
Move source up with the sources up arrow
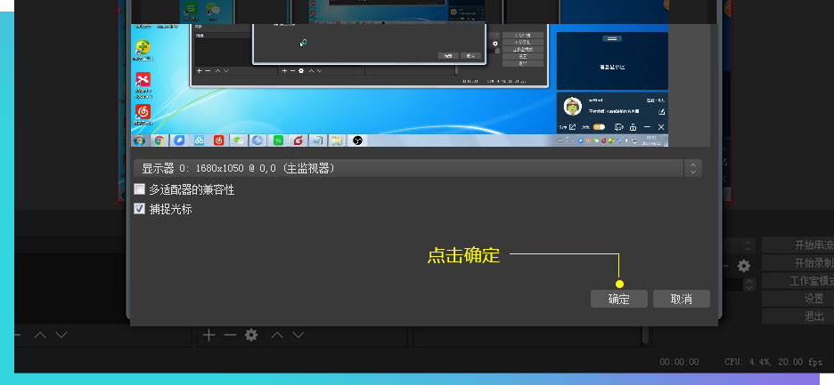[x=277, y=335]
